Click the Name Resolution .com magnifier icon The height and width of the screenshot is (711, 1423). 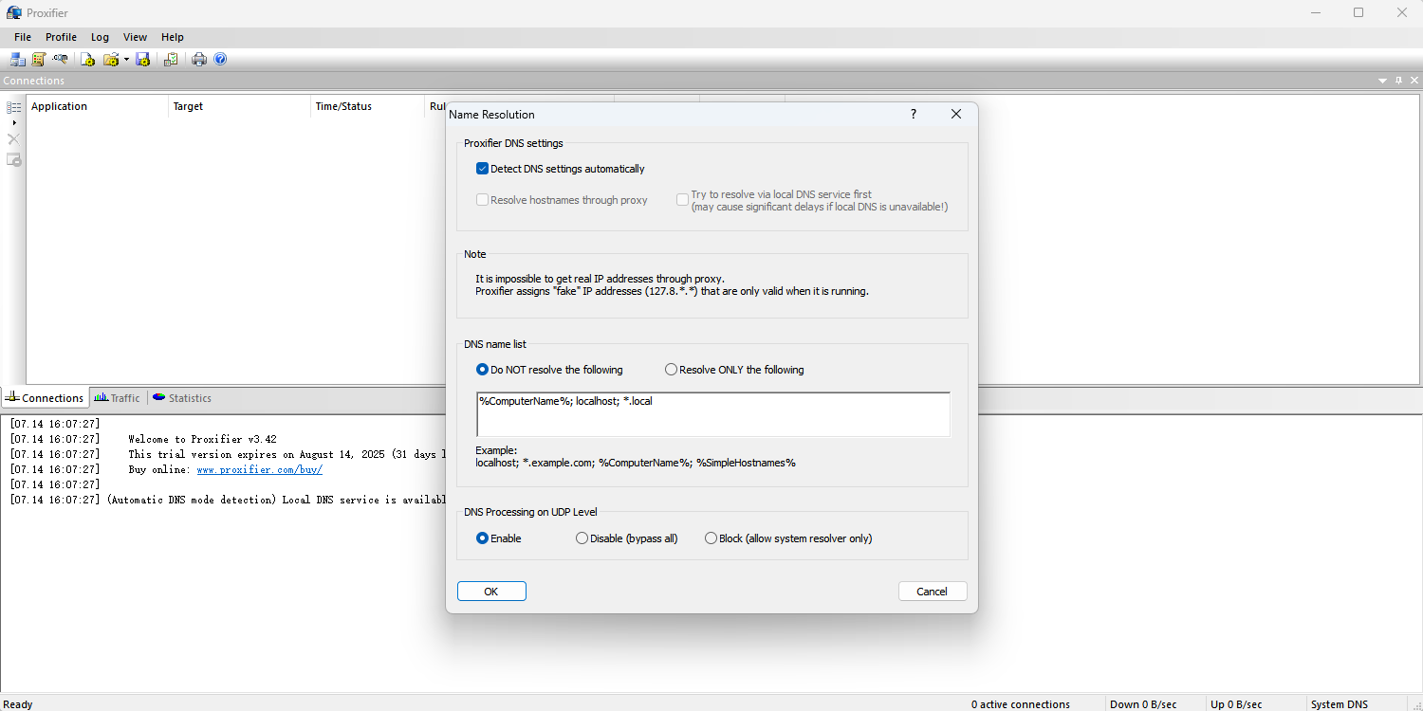coord(61,60)
